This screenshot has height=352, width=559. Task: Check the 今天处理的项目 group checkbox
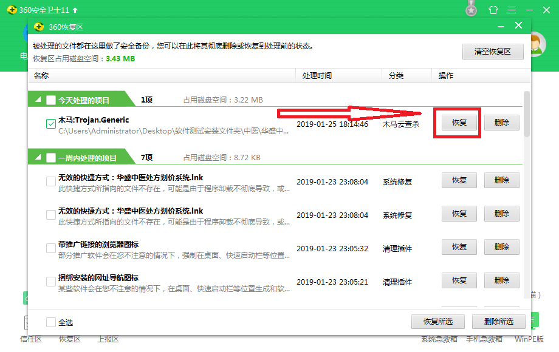click(x=51, y=100)
